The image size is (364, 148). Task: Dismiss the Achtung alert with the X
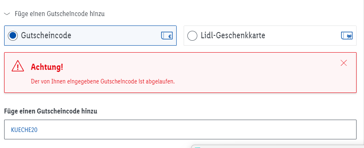(344, 63)
